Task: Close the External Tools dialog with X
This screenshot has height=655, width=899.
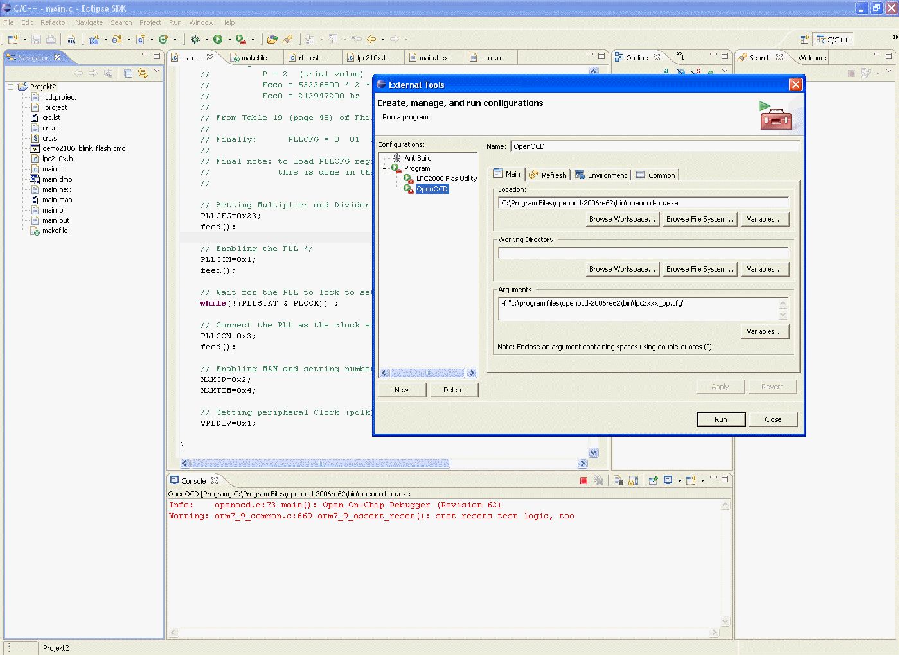Action: pos(796,85)
